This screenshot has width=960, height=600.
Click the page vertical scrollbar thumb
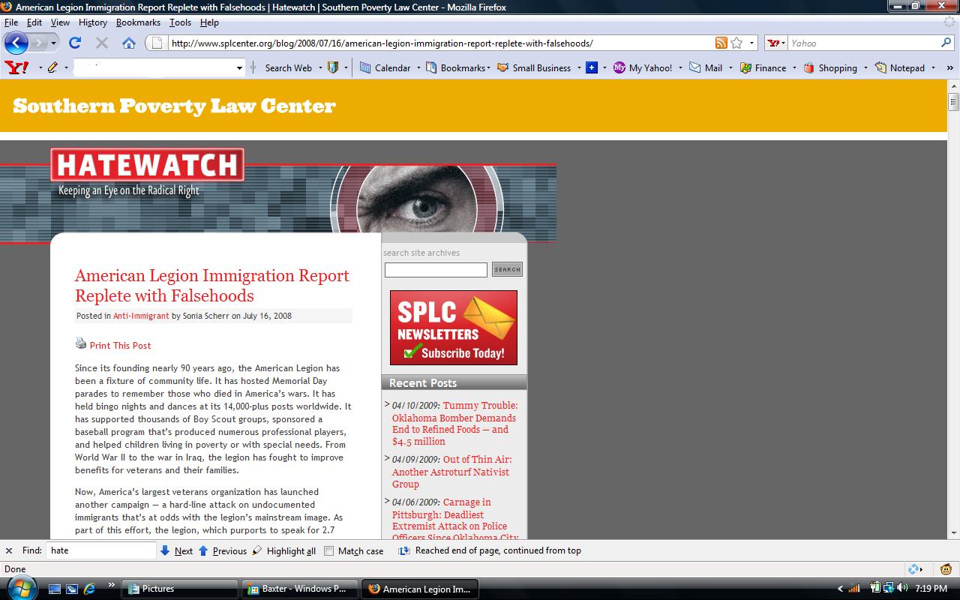click(953, 102)
